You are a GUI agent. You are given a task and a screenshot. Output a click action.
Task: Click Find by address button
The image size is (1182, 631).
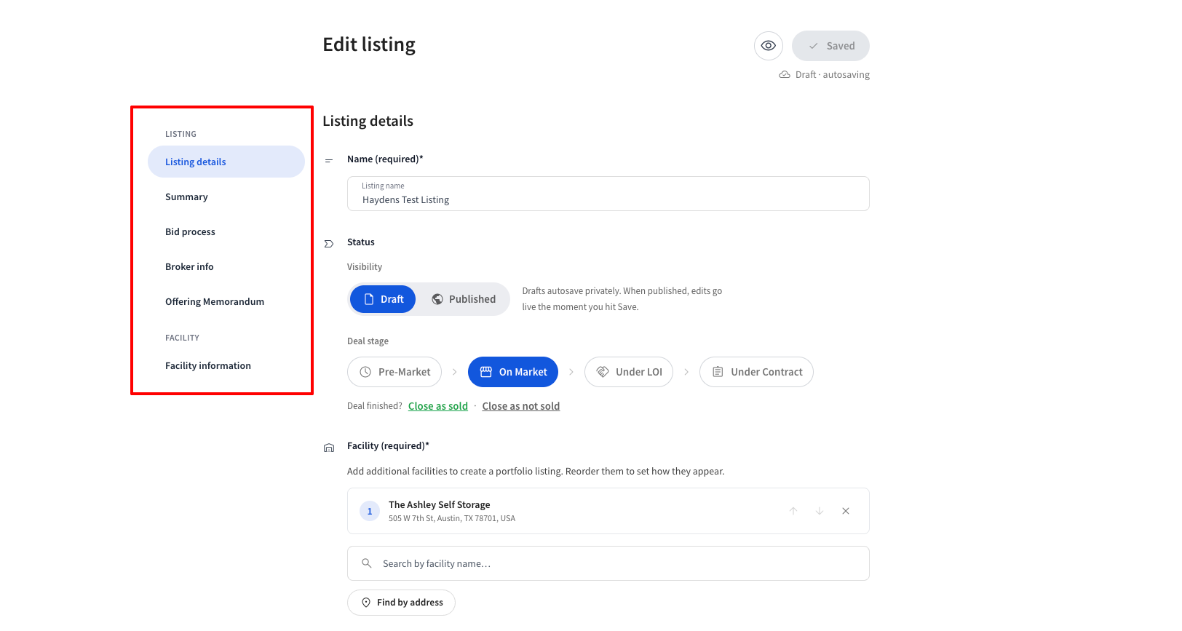tap(401, 603)
